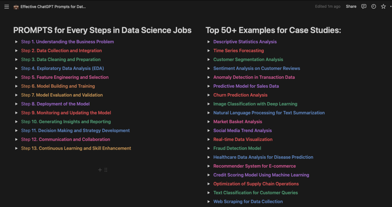Open the sidebar hamburger menu
The height and width of the screenshot is (207, 392).
[6, 7]
